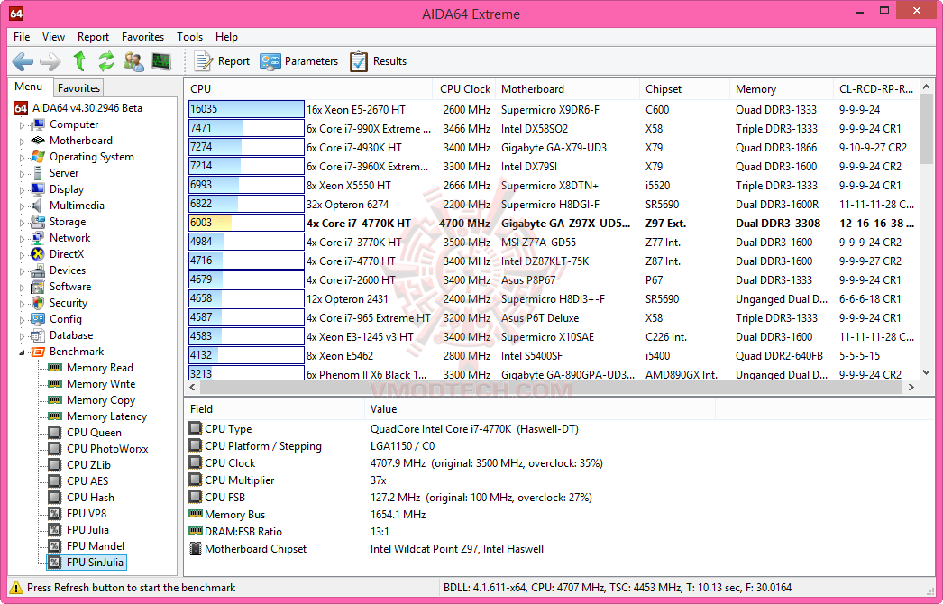Image resolution: width=943 pixels, height=604 pixels.
Task: Sort by the CPU Clock column header
Action: coord(464,89)
